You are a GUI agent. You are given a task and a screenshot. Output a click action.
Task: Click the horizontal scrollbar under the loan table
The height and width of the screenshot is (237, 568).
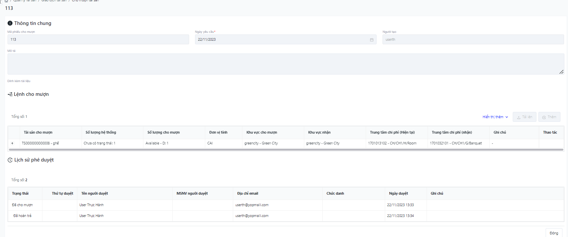point(285,150)
